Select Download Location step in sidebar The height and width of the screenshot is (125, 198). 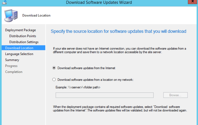pos(23,48)
